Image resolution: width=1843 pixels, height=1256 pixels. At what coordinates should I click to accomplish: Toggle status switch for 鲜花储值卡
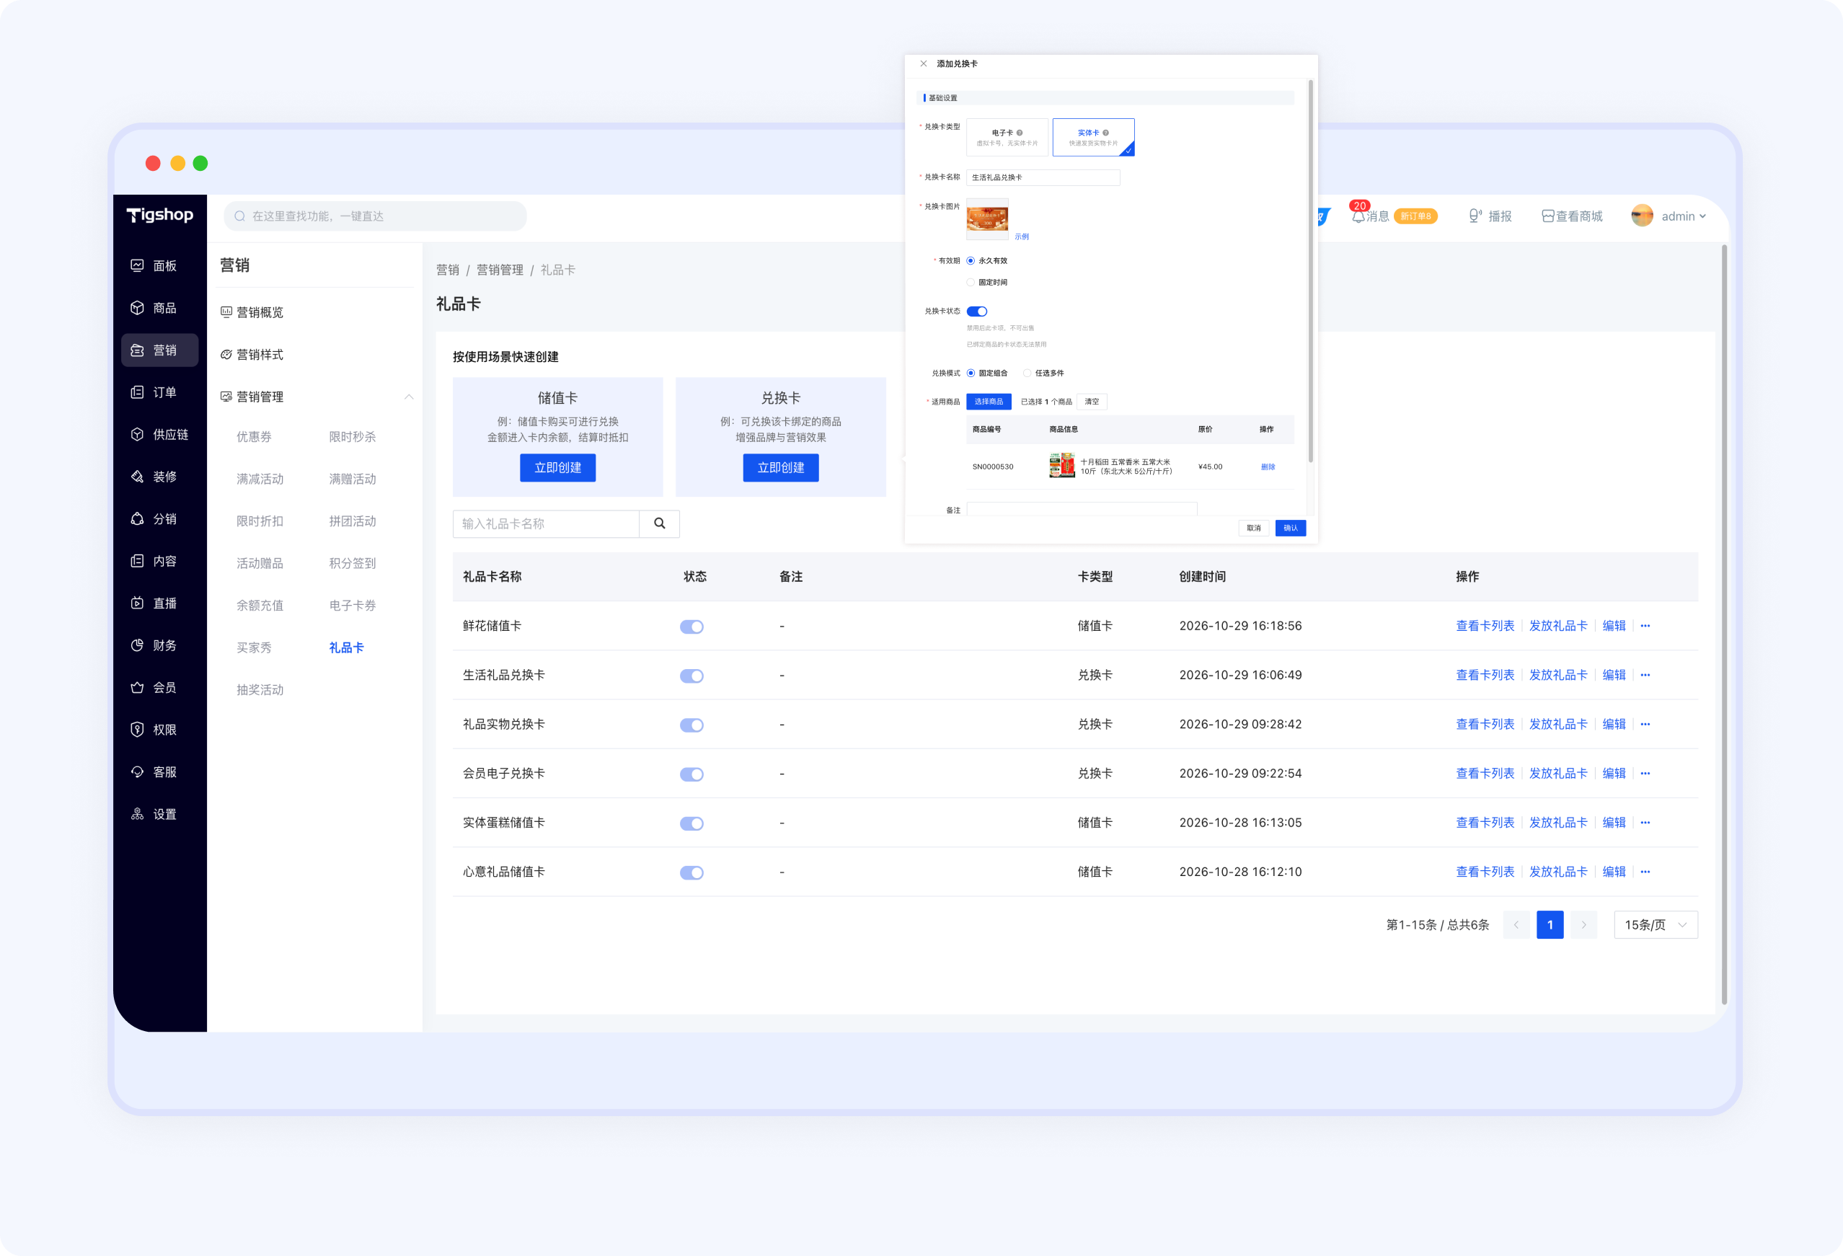(691, 627)
